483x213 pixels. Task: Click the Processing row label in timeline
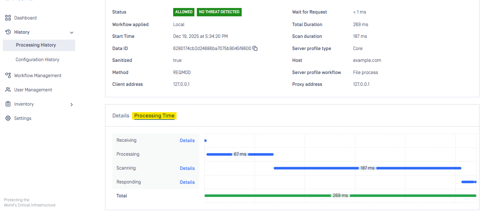coord(128,154)
